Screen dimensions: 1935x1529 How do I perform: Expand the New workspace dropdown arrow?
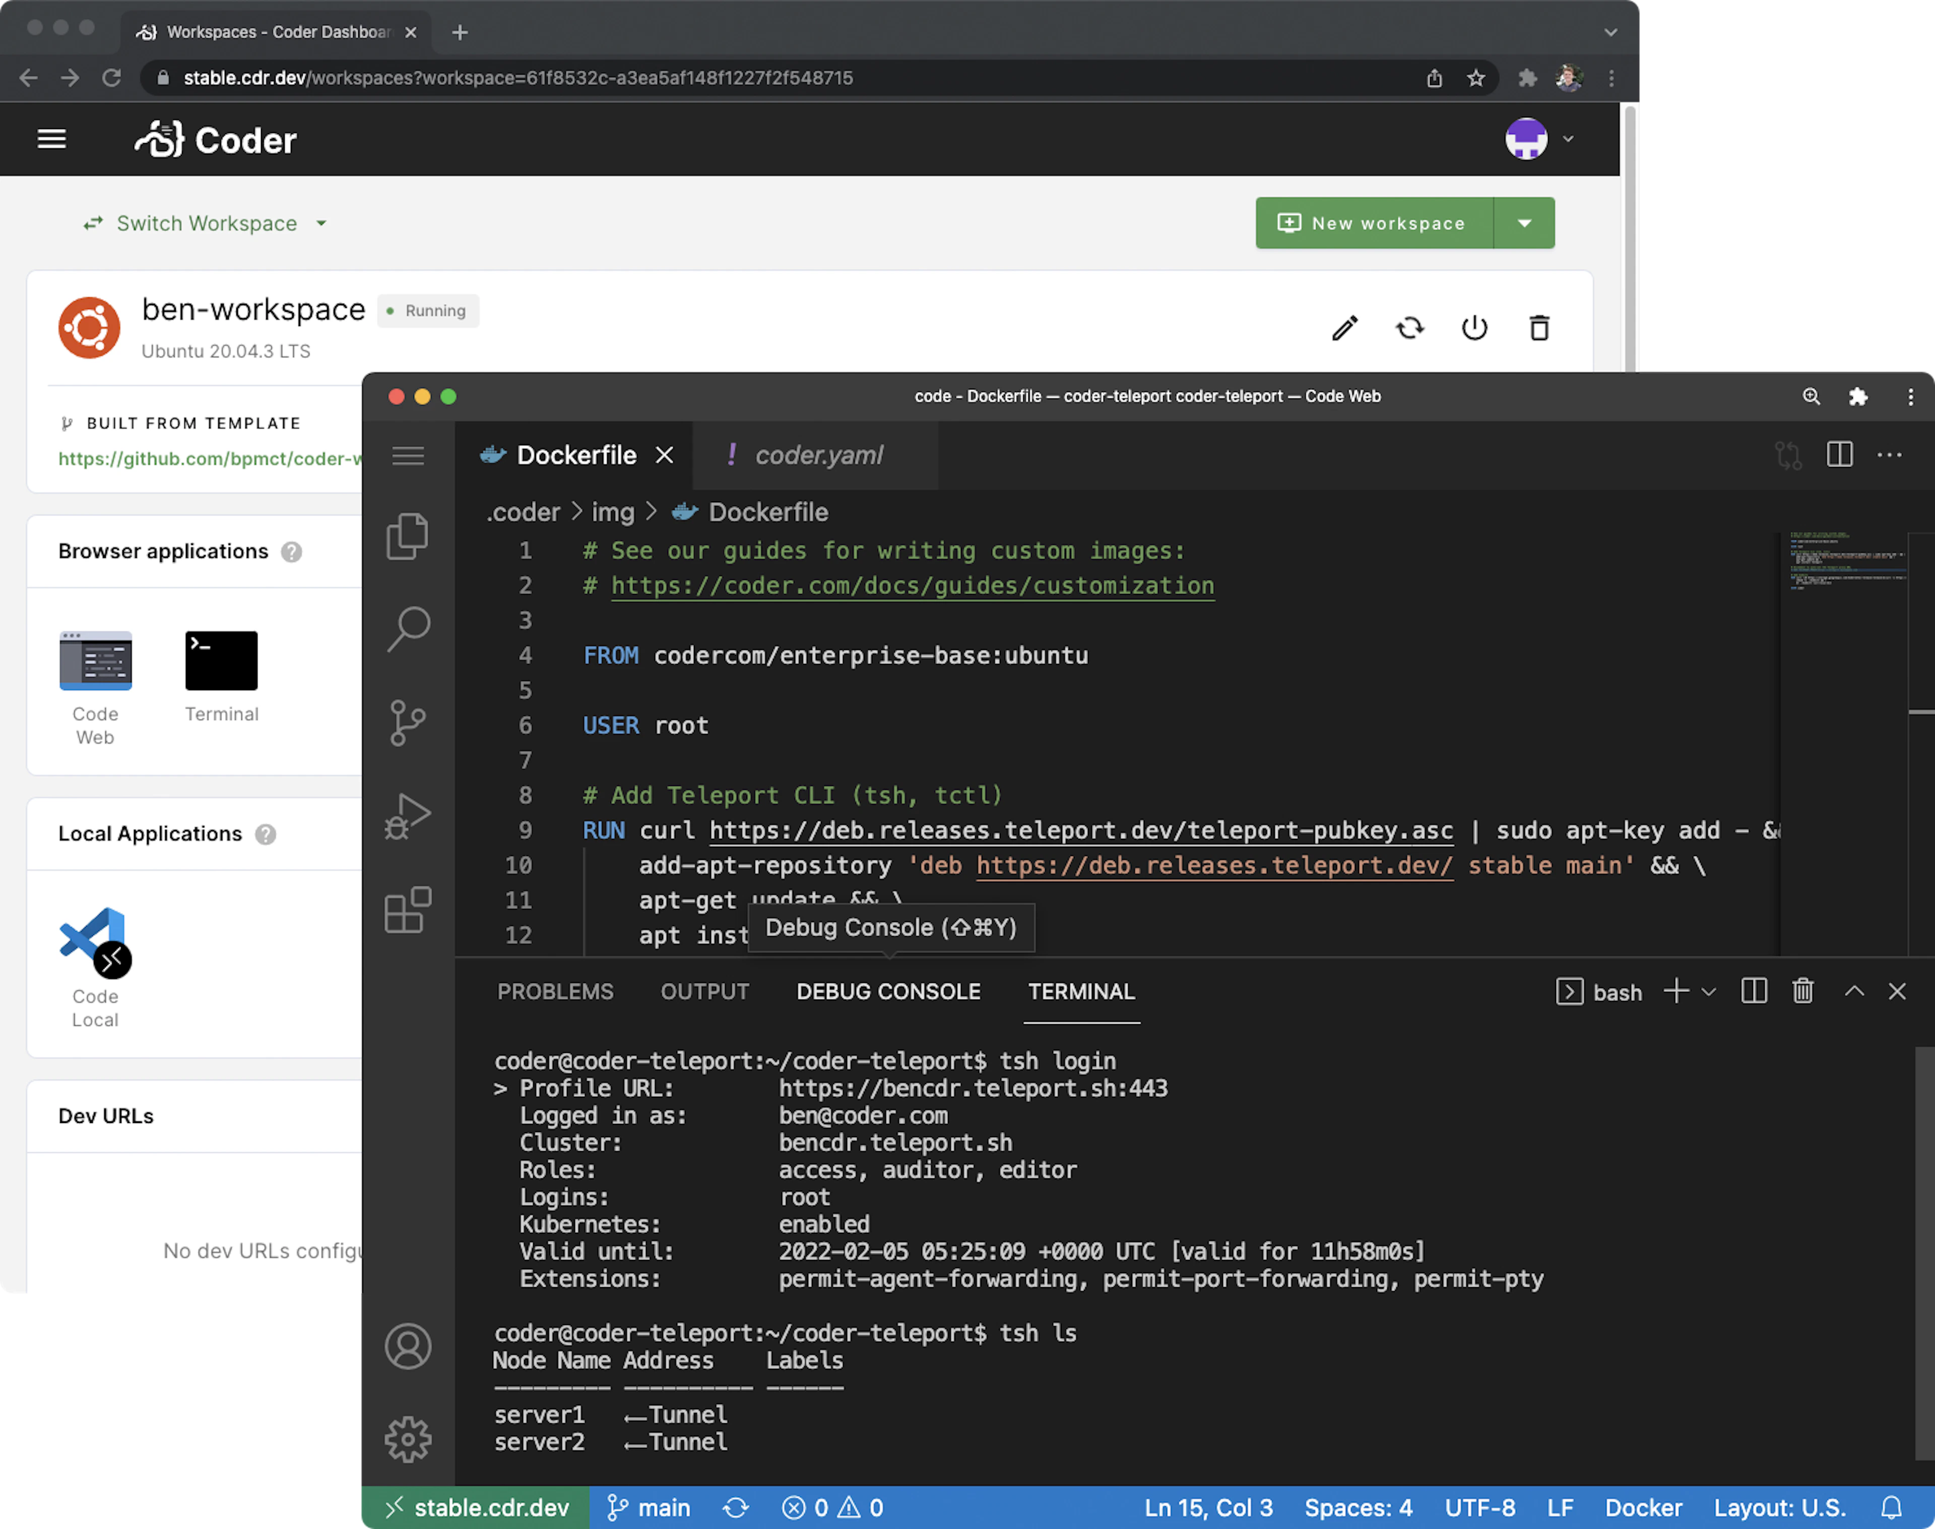point(1525,223)
